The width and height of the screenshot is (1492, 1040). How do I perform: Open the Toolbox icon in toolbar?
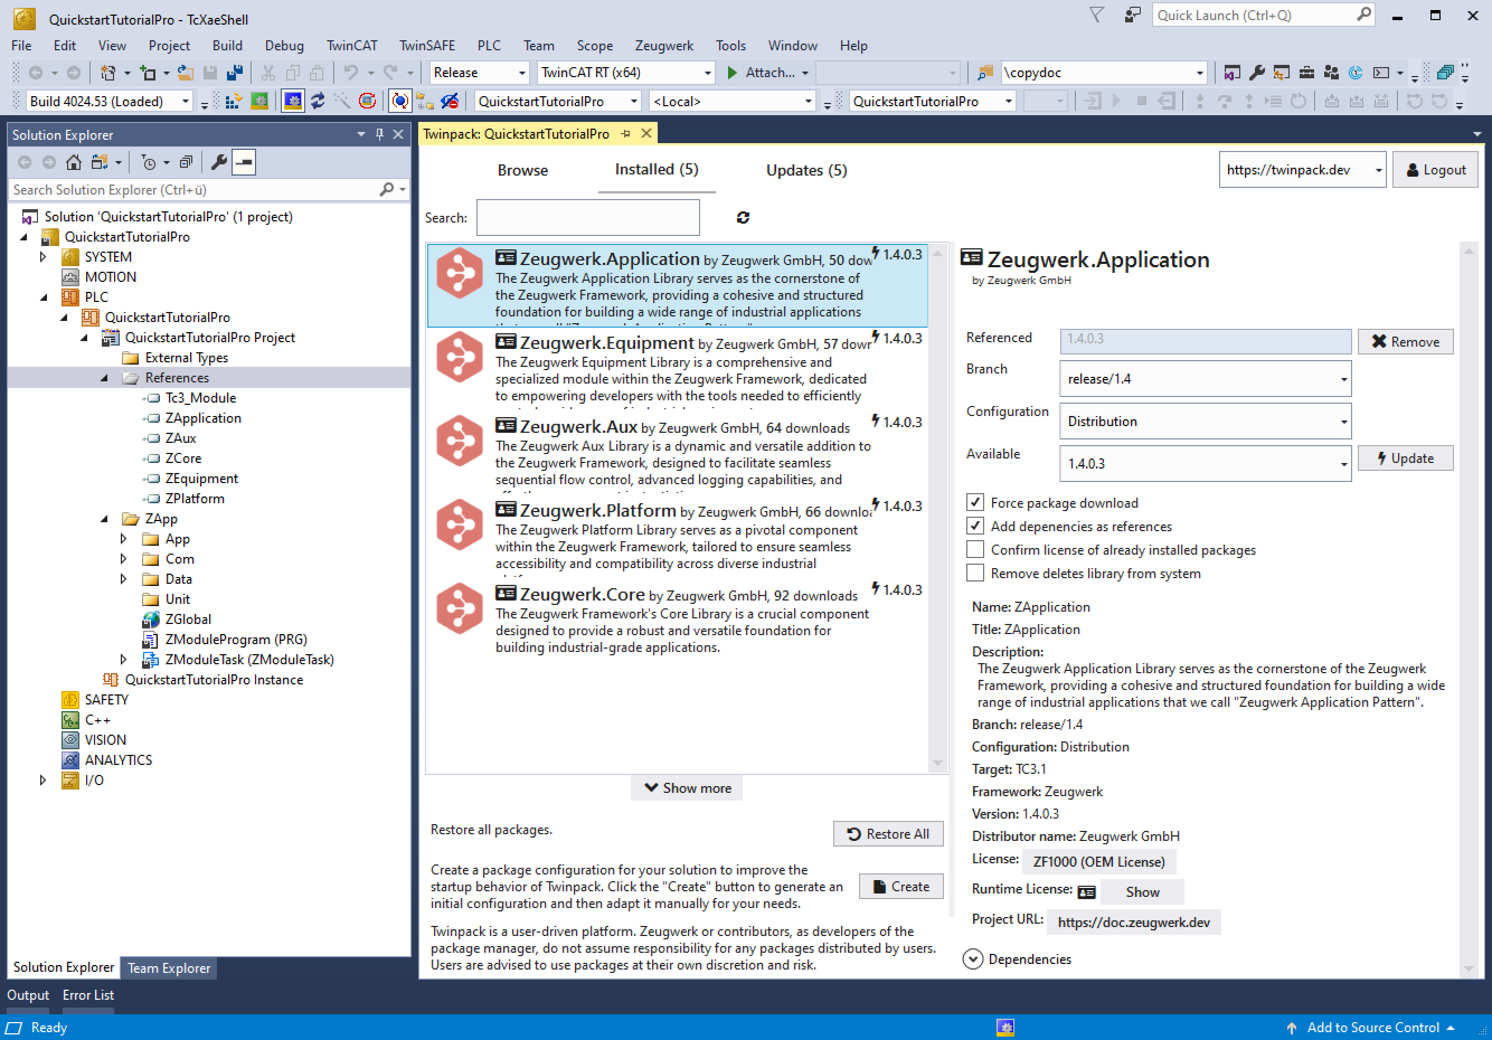click(1307, 73)
